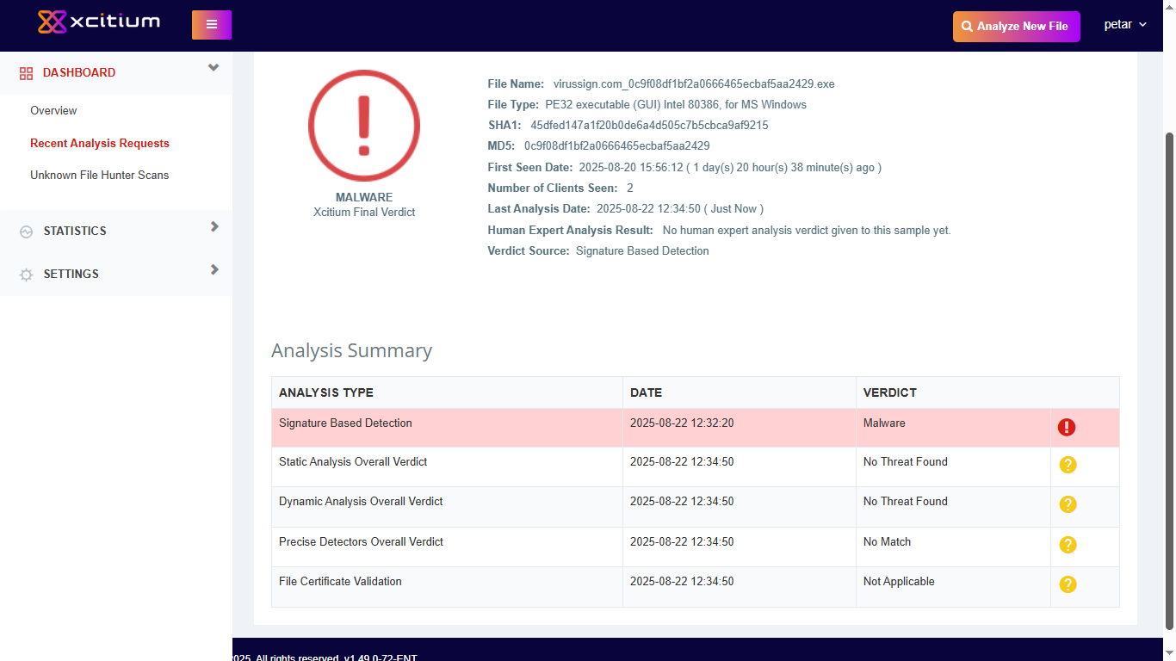Click the Settings gear icon

[x=26, y=275]
